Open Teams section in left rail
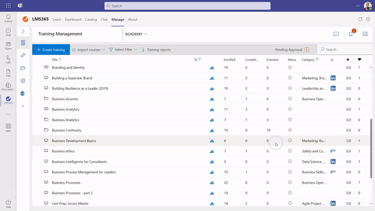375x211 pixels. pyautogui.click(x=8, y=45)
